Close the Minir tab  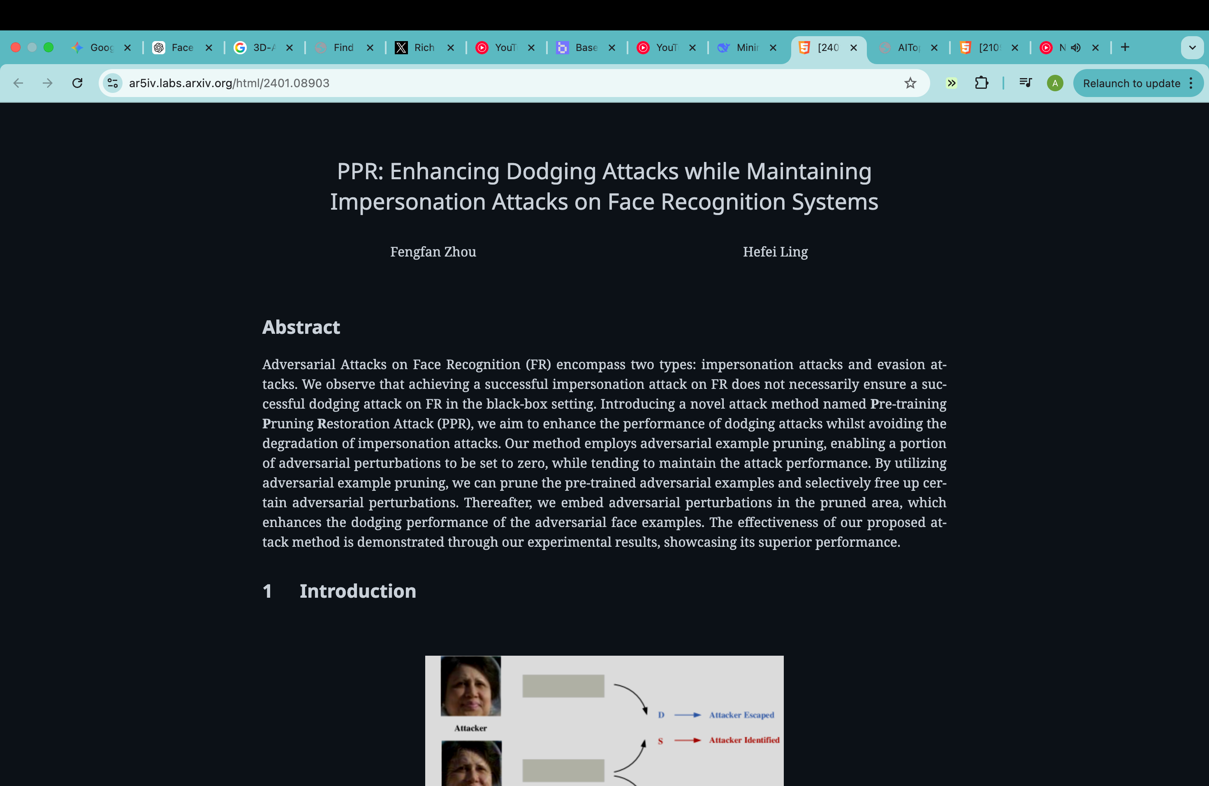(x=773, y=48)
